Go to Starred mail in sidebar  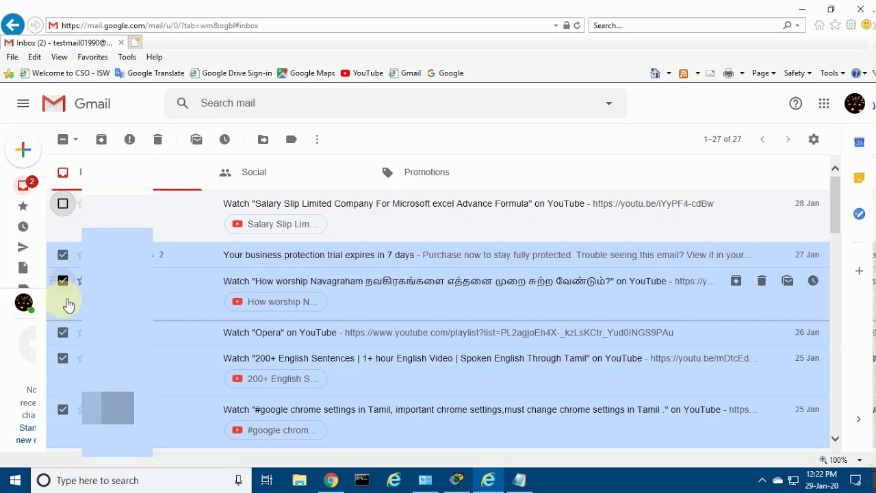point(23,206)
